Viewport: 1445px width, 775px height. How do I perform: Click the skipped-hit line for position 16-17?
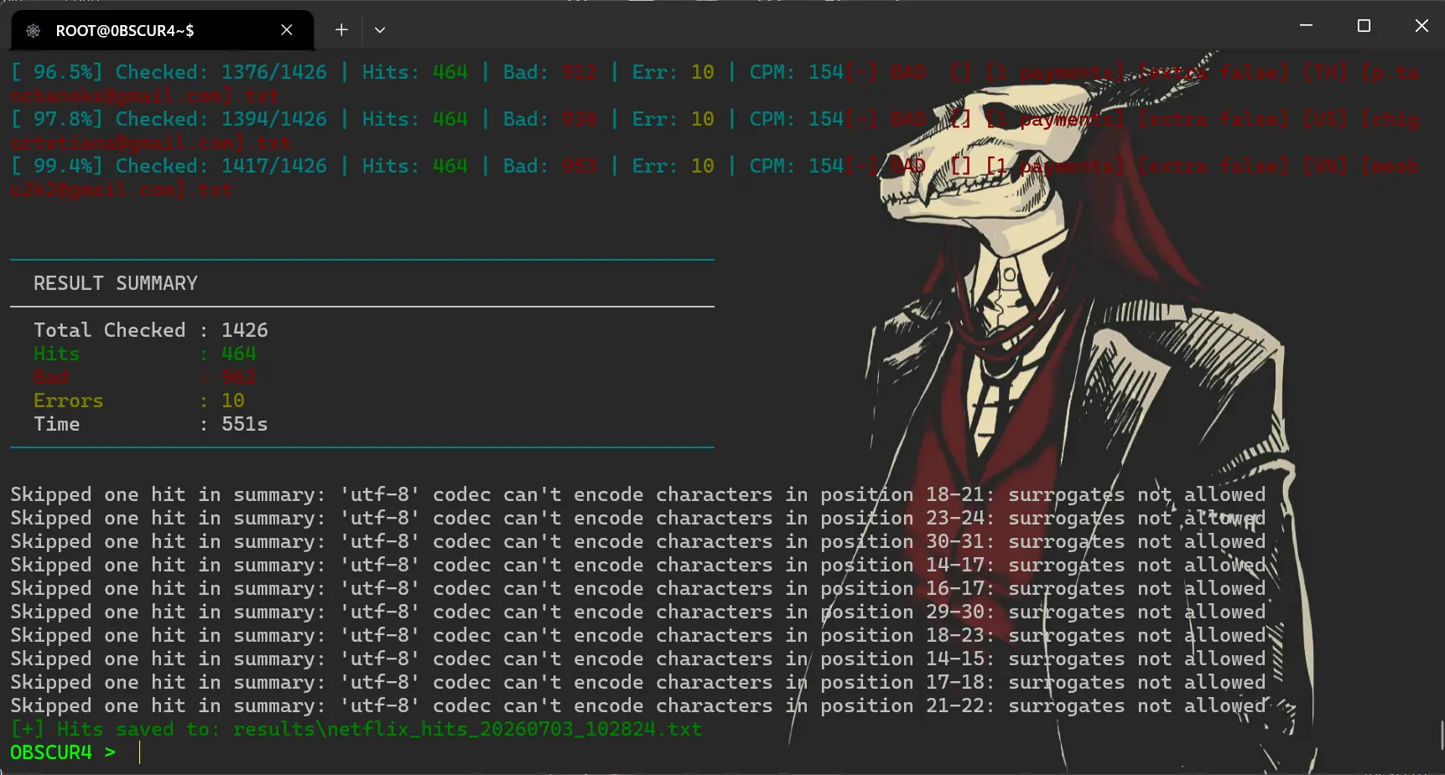point(637,588)
